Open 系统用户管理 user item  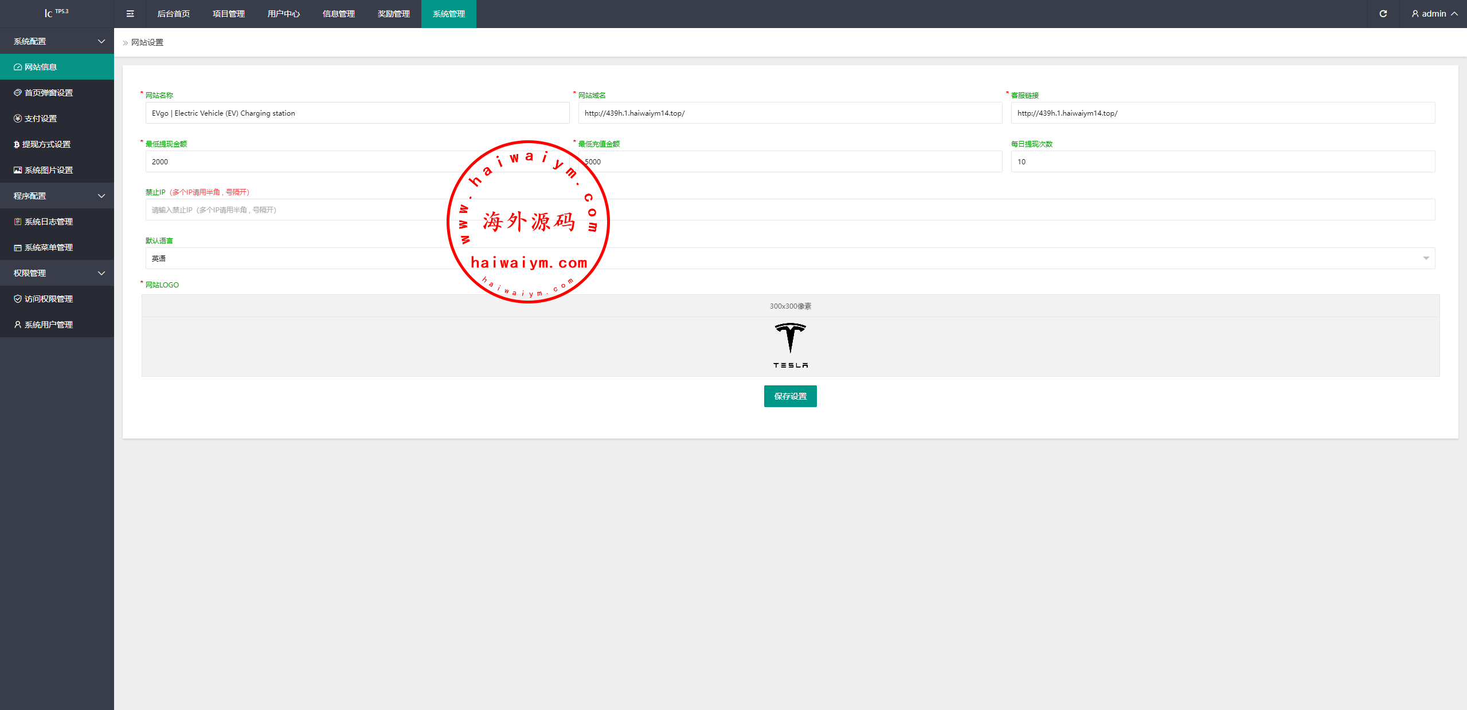click(x=48, y=325)
